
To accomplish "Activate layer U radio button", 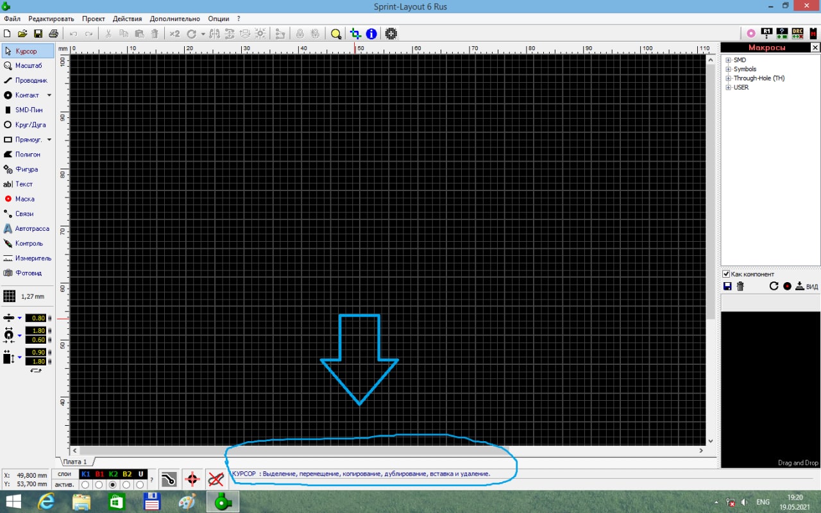I will click(140, 485).
